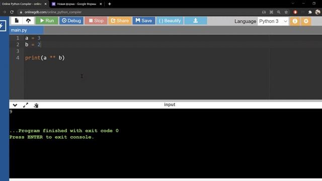Click 'Press ENTER to exit console' text

click(51, 137)
